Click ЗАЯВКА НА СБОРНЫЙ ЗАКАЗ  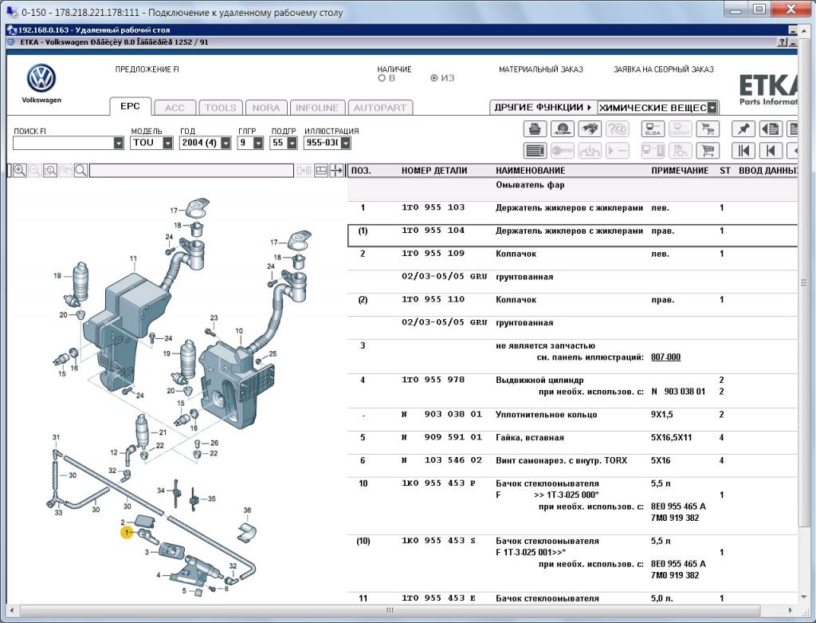point(664,69)
